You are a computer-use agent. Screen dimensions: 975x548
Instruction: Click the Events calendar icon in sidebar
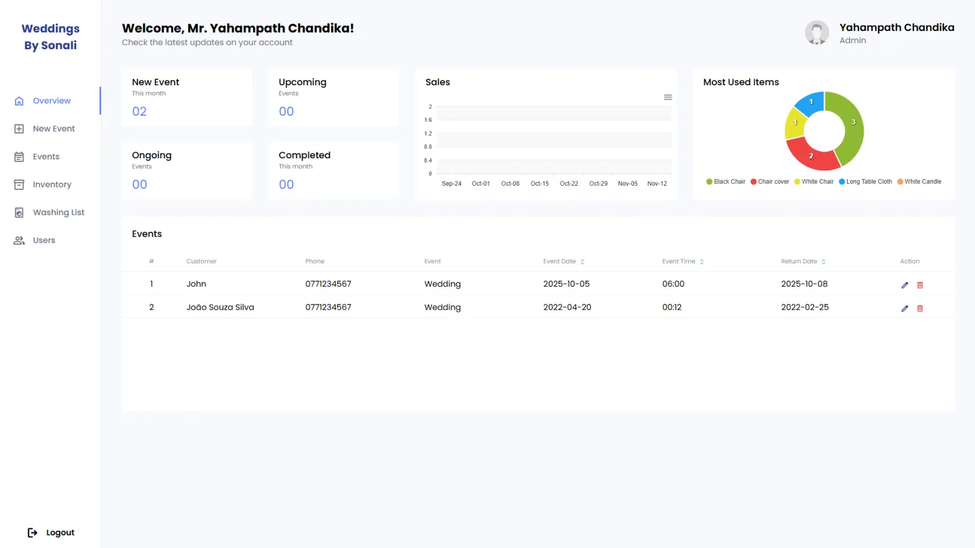pos(19,157)
